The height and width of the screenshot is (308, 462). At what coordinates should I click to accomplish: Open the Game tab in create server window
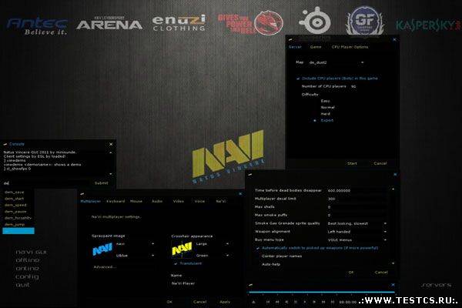click(316, 47)
